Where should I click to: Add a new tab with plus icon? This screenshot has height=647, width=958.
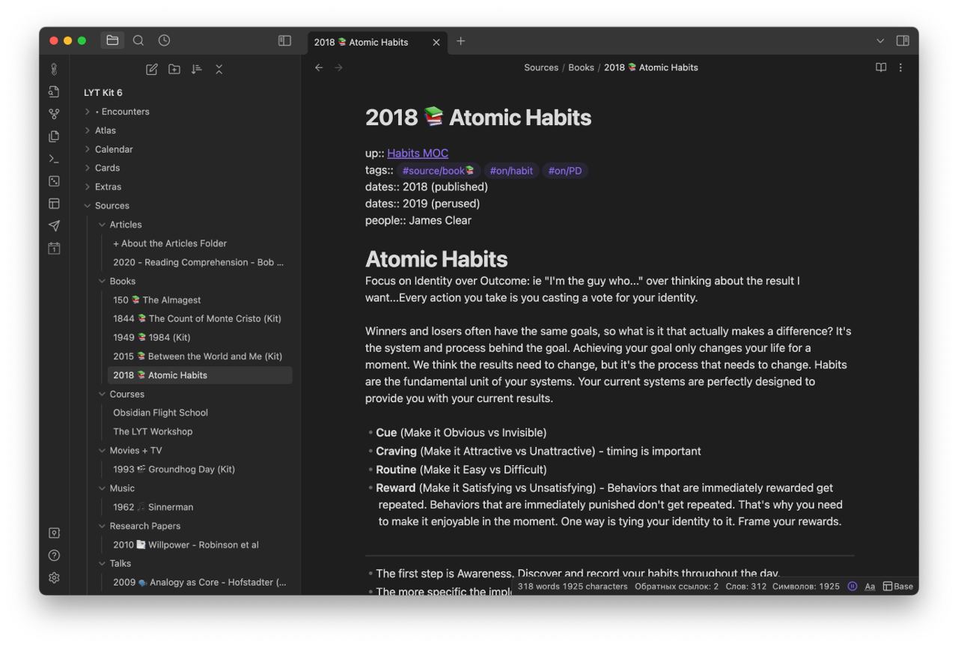461,41
